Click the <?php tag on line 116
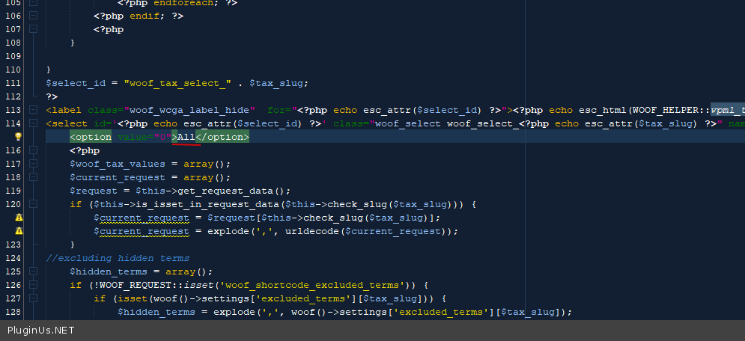745x341 pixels. pyautogui.click(x=85, y=150)
